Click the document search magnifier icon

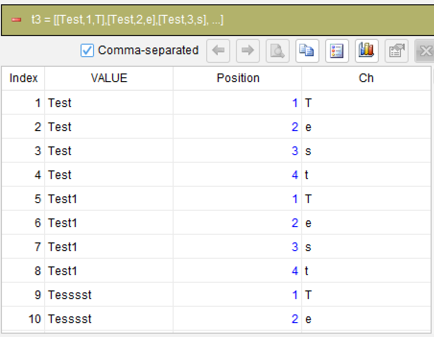(278, 51)
